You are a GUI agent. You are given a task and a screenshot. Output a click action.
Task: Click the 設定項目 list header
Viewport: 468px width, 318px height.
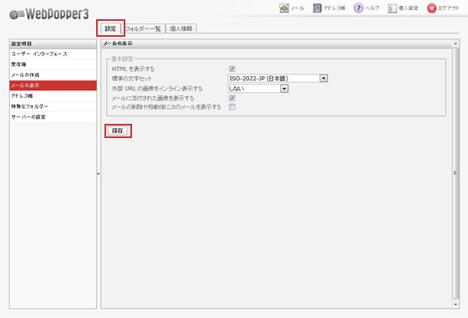[53, 44]
